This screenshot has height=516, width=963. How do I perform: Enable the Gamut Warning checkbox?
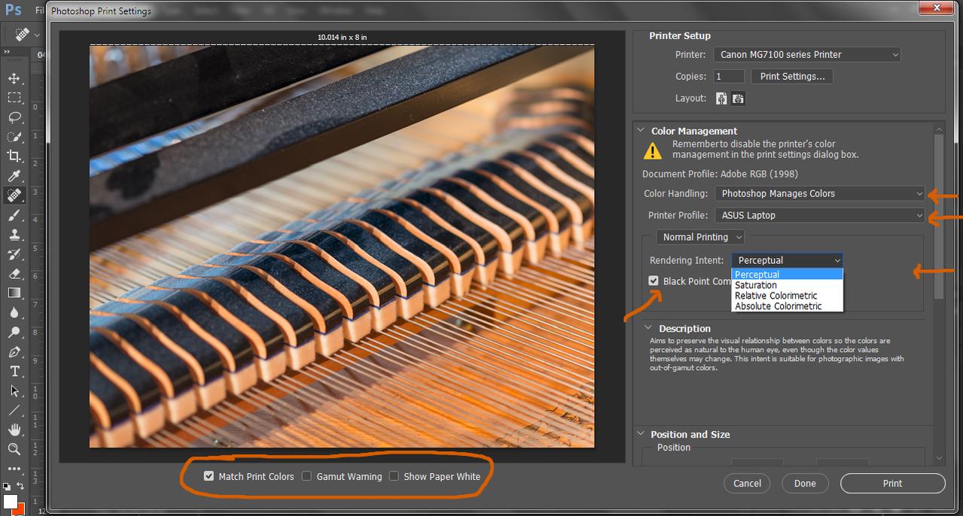click(307, 476)
